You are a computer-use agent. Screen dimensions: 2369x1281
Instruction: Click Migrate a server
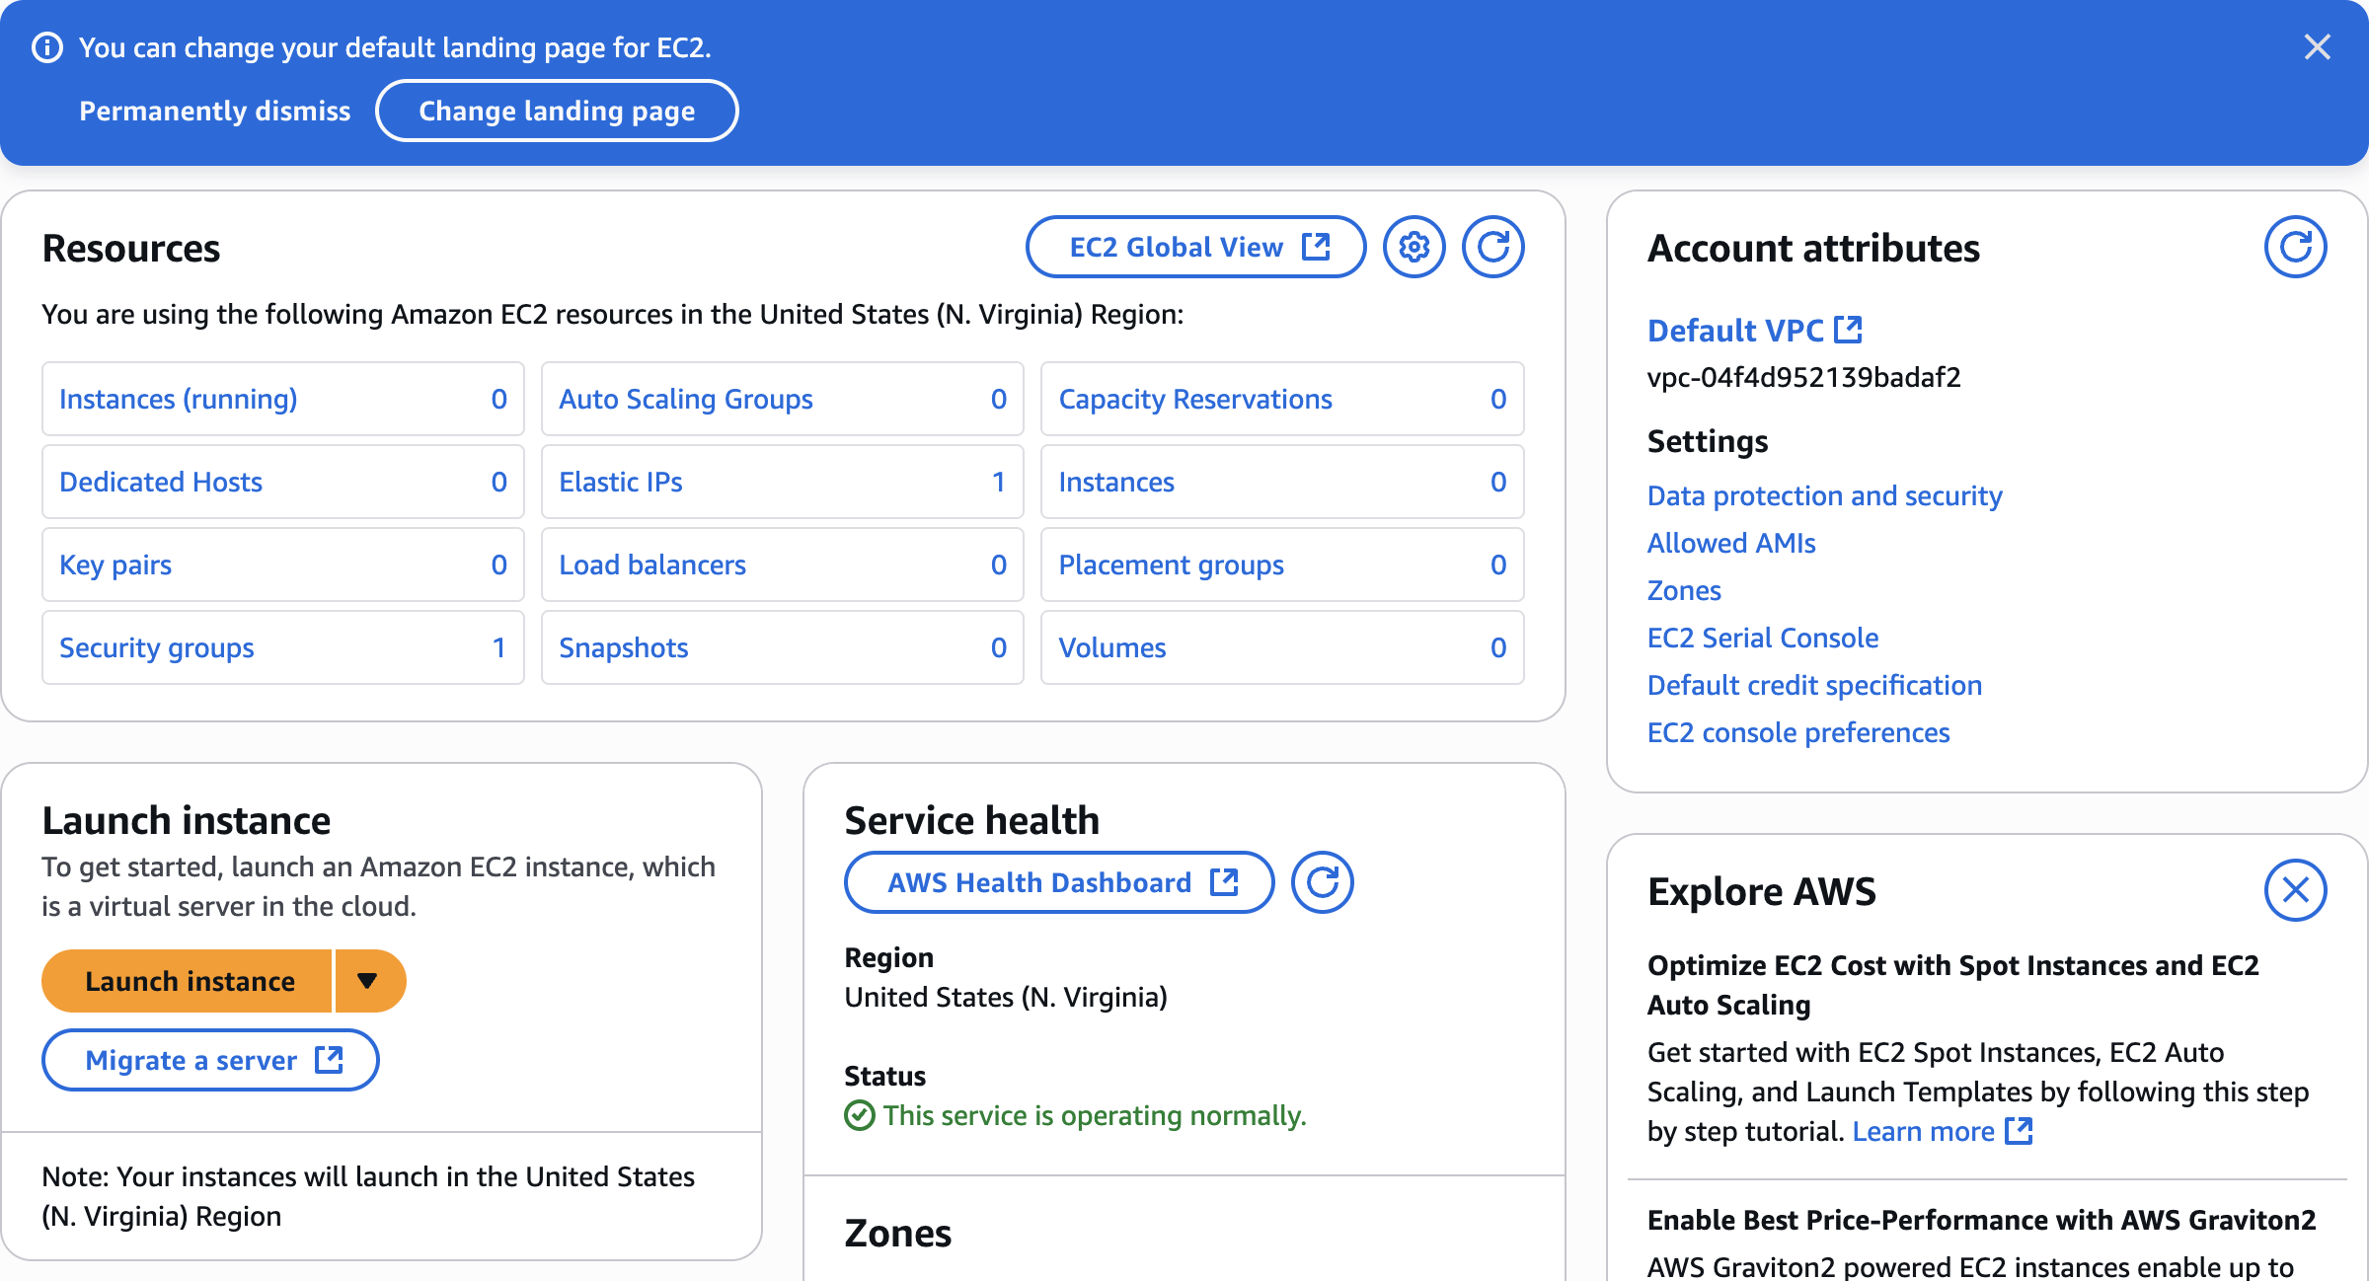(210, 1060)
